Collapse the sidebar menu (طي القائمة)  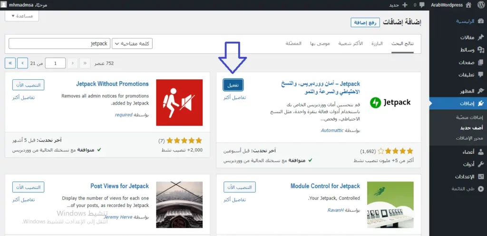click(480, 189)
